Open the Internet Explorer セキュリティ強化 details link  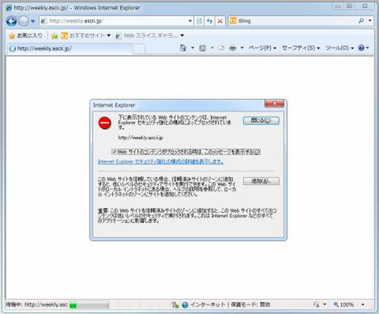click(x=161, y=161)
